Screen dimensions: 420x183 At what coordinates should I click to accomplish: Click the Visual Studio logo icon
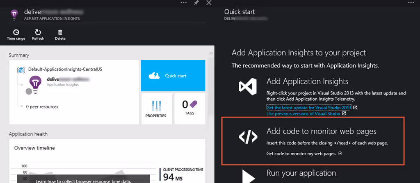coord(248,87)
